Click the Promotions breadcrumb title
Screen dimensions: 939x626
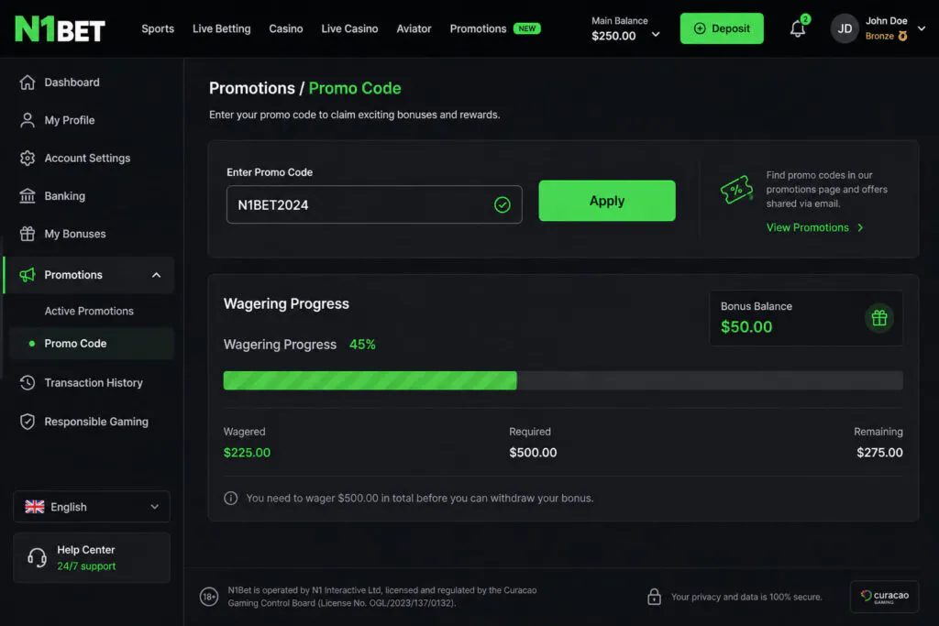click(252, 88)
